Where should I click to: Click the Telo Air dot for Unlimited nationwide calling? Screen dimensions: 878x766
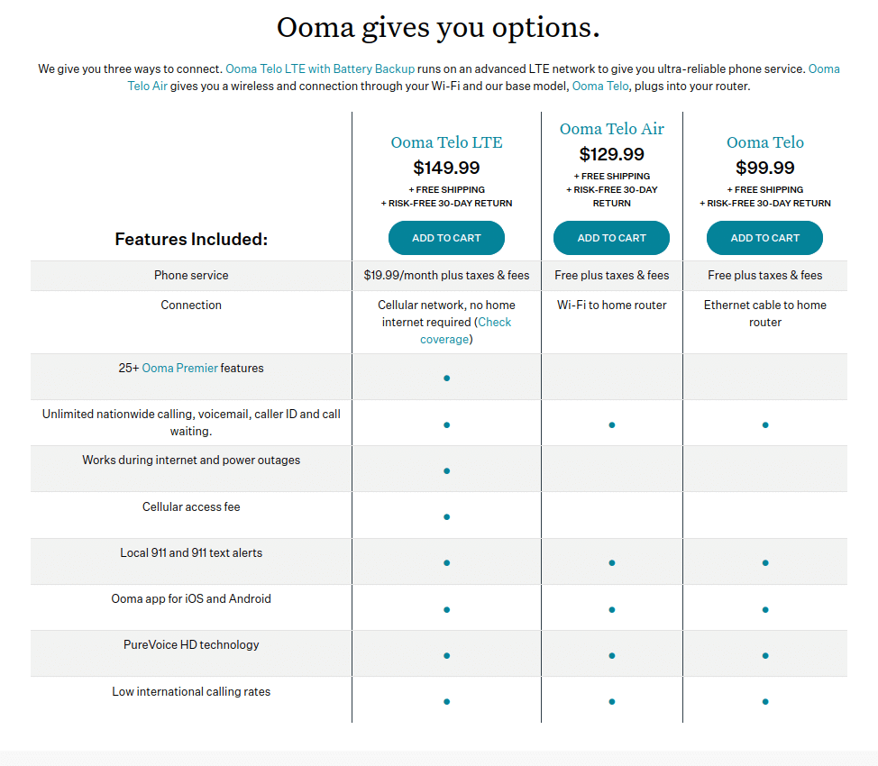[x=611, y=424]
